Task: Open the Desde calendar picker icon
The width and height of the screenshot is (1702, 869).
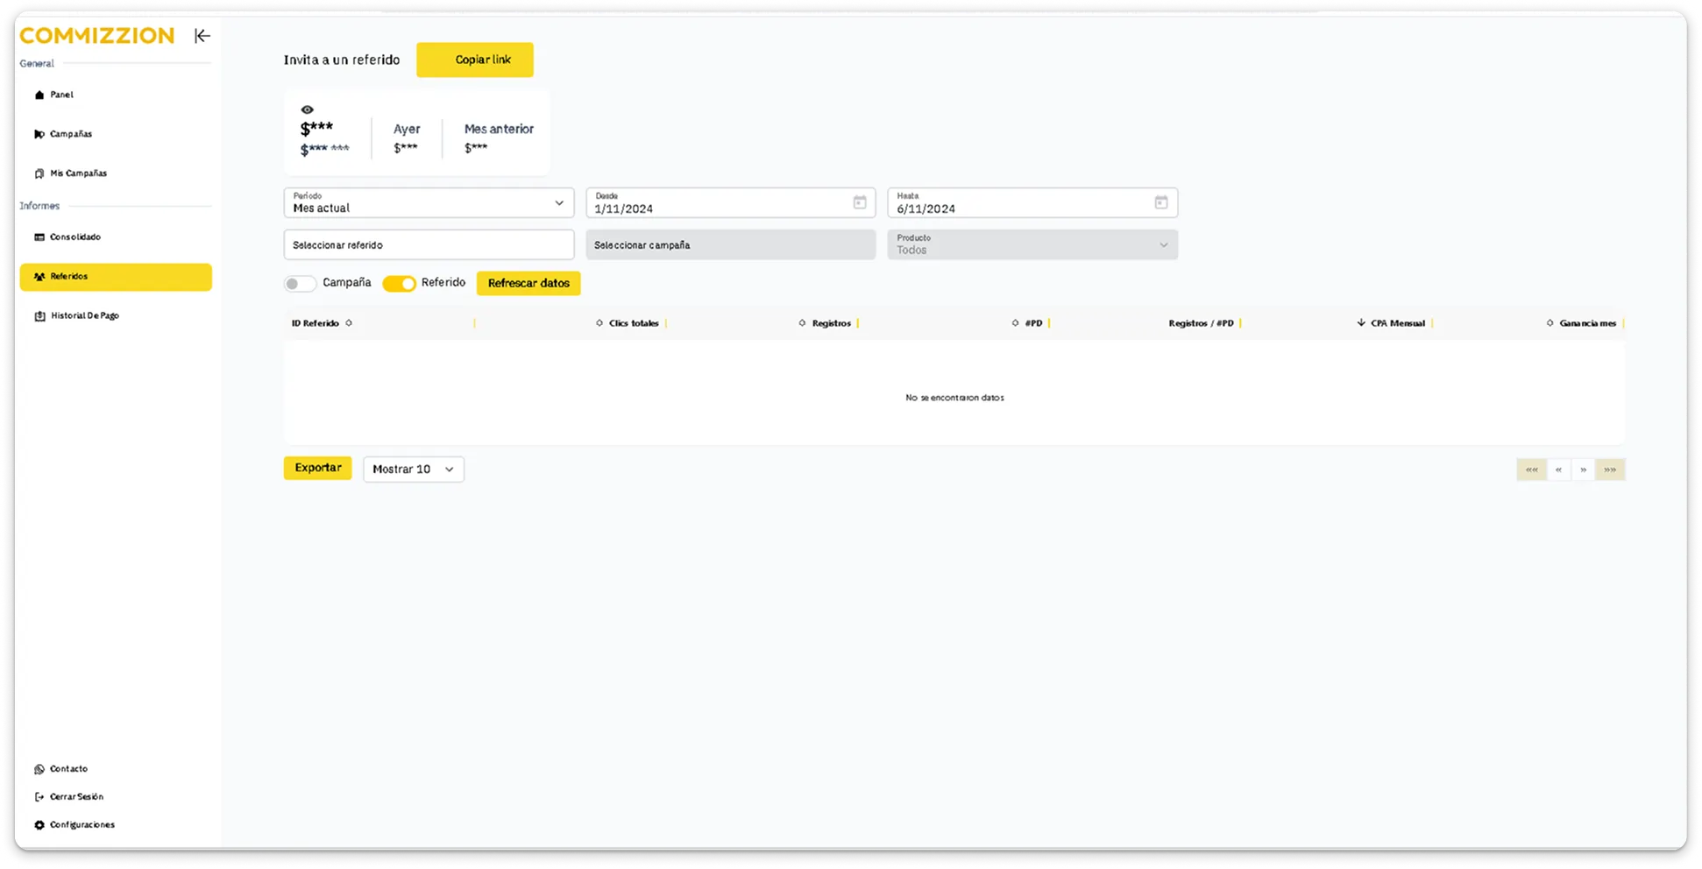Action: (x=860, y=202)
